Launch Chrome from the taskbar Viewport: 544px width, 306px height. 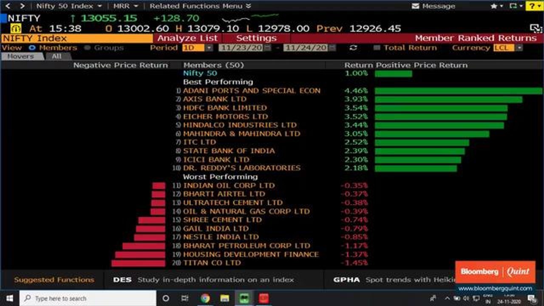205,298
